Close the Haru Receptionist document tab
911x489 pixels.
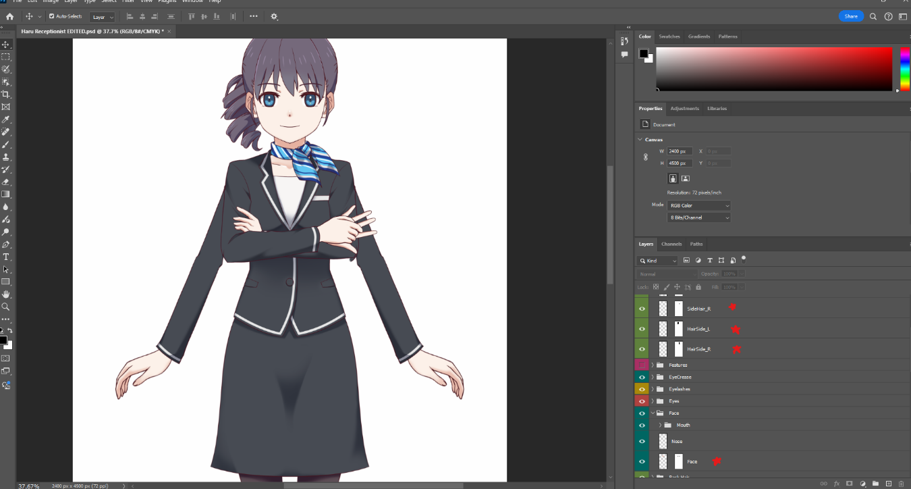pyautogui.click(x=169, y=31)
